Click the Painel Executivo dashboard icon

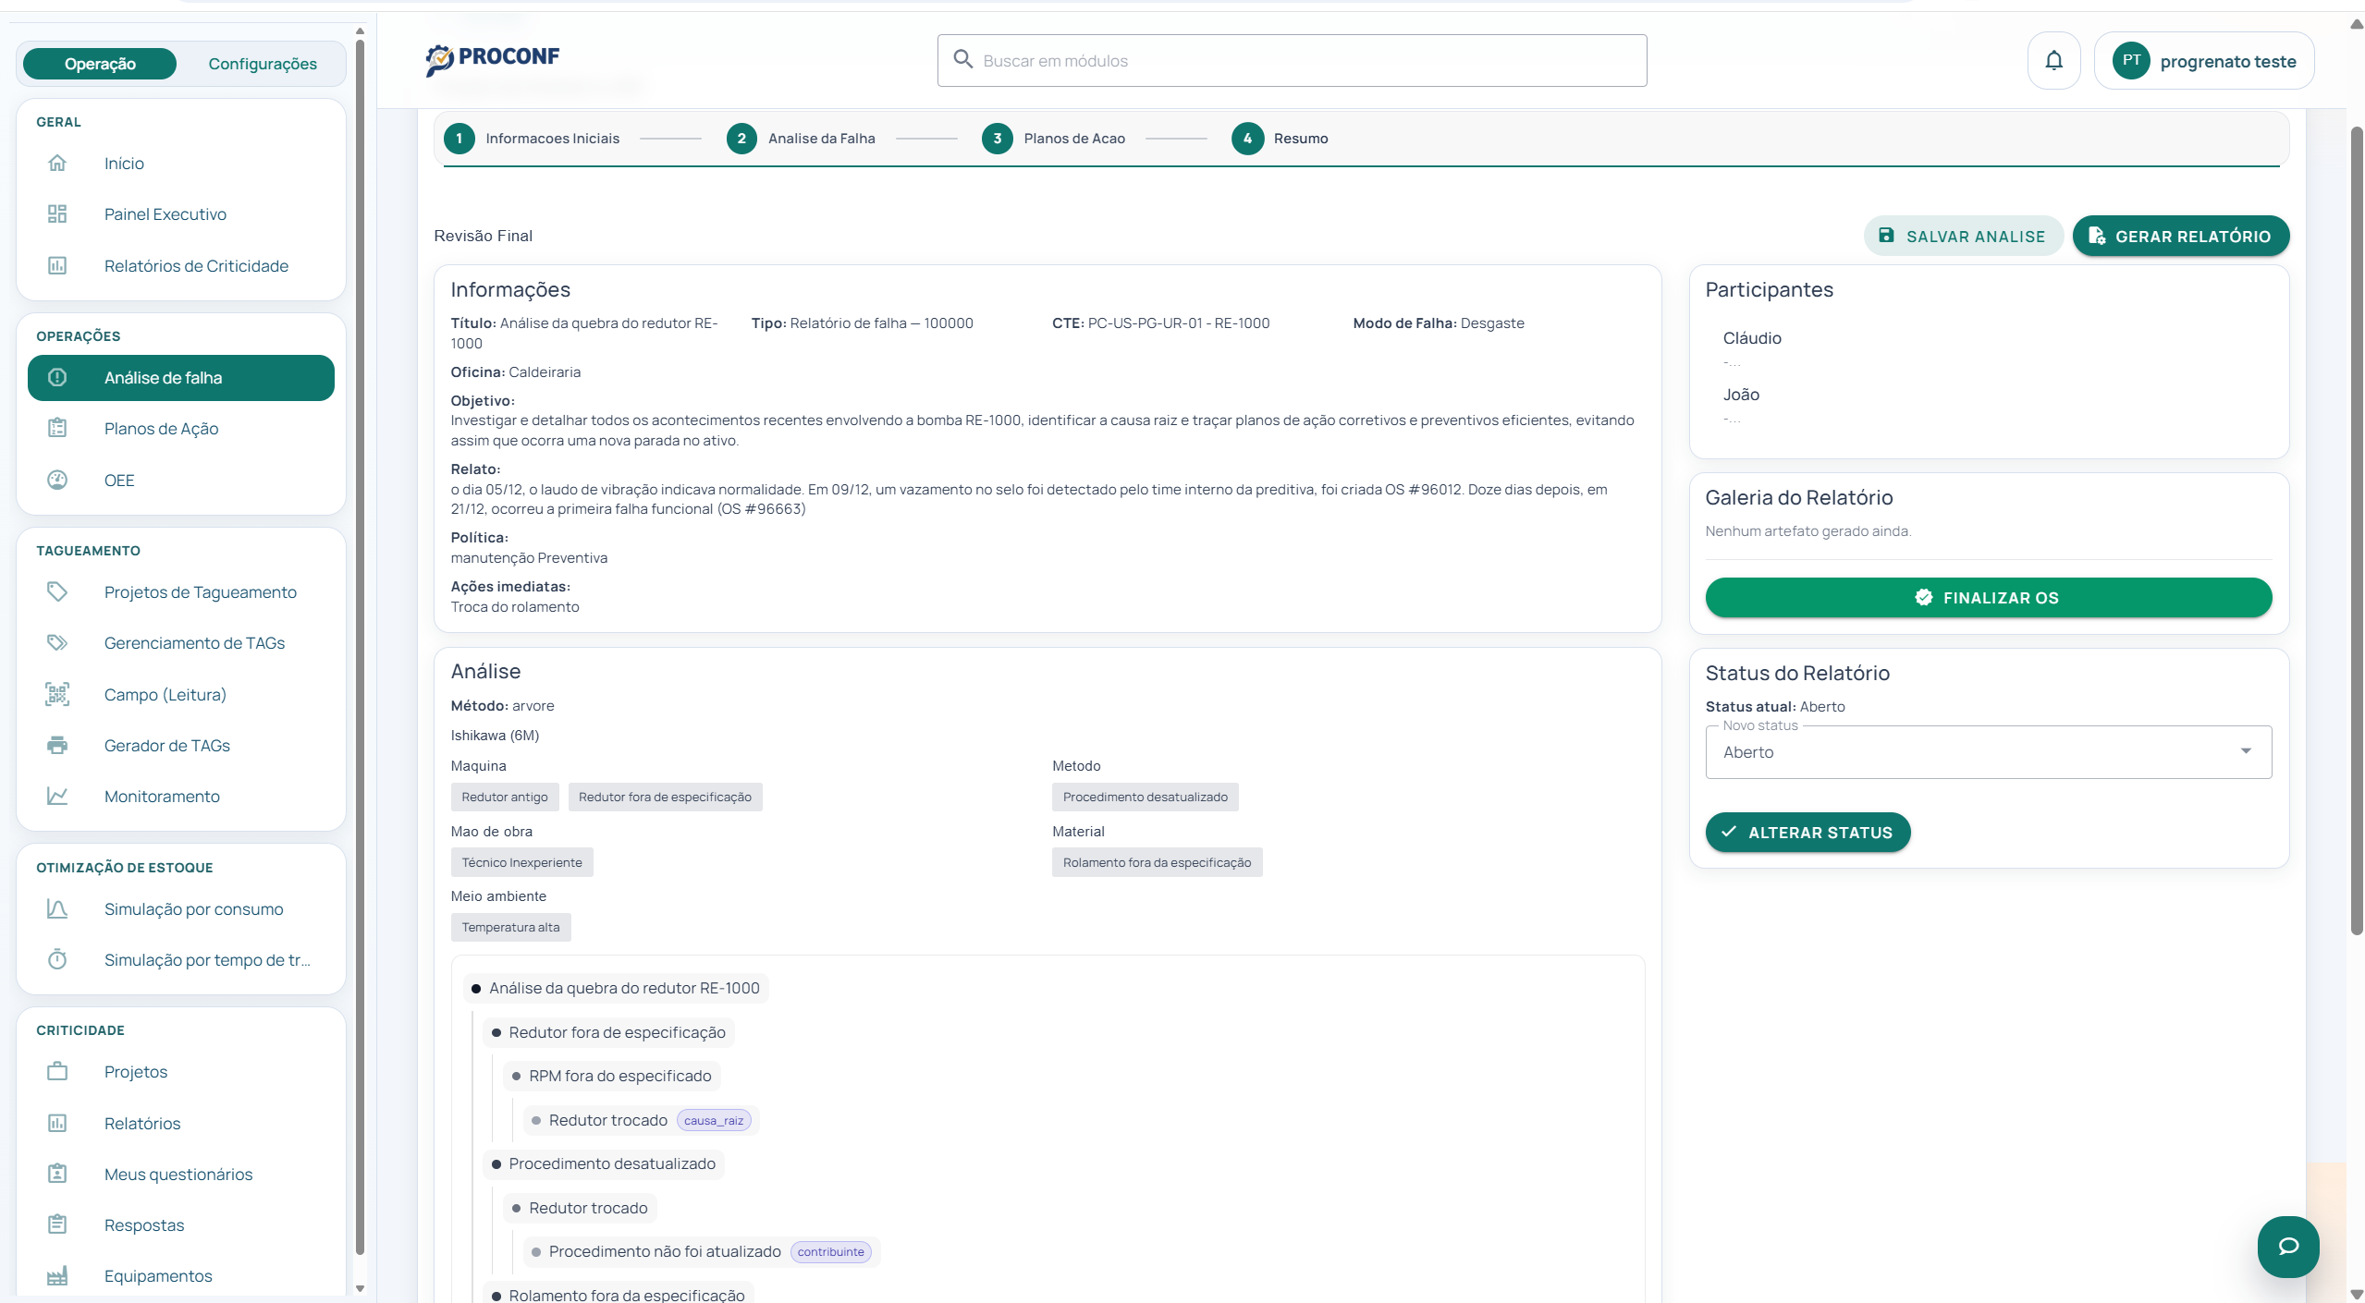57,213
